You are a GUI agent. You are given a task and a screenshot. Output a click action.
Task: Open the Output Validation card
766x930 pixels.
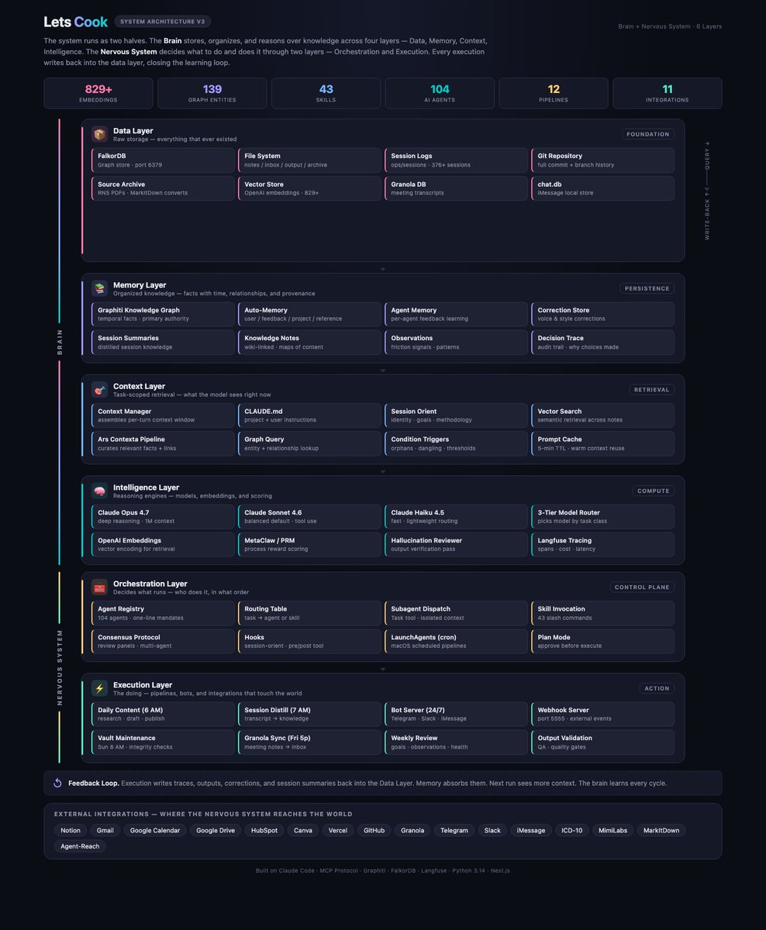coord(602,742)
